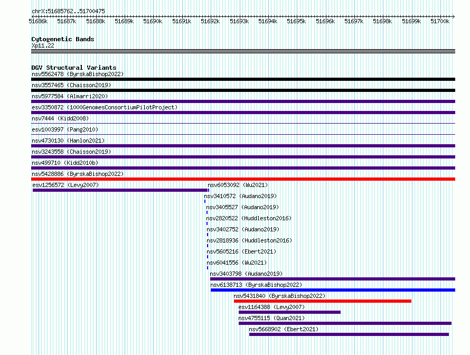The height and width of the screenshot is (355, 470).
Task: Open variant esv1003997 (Pang2010) label
Action: [x=65, y=129]
